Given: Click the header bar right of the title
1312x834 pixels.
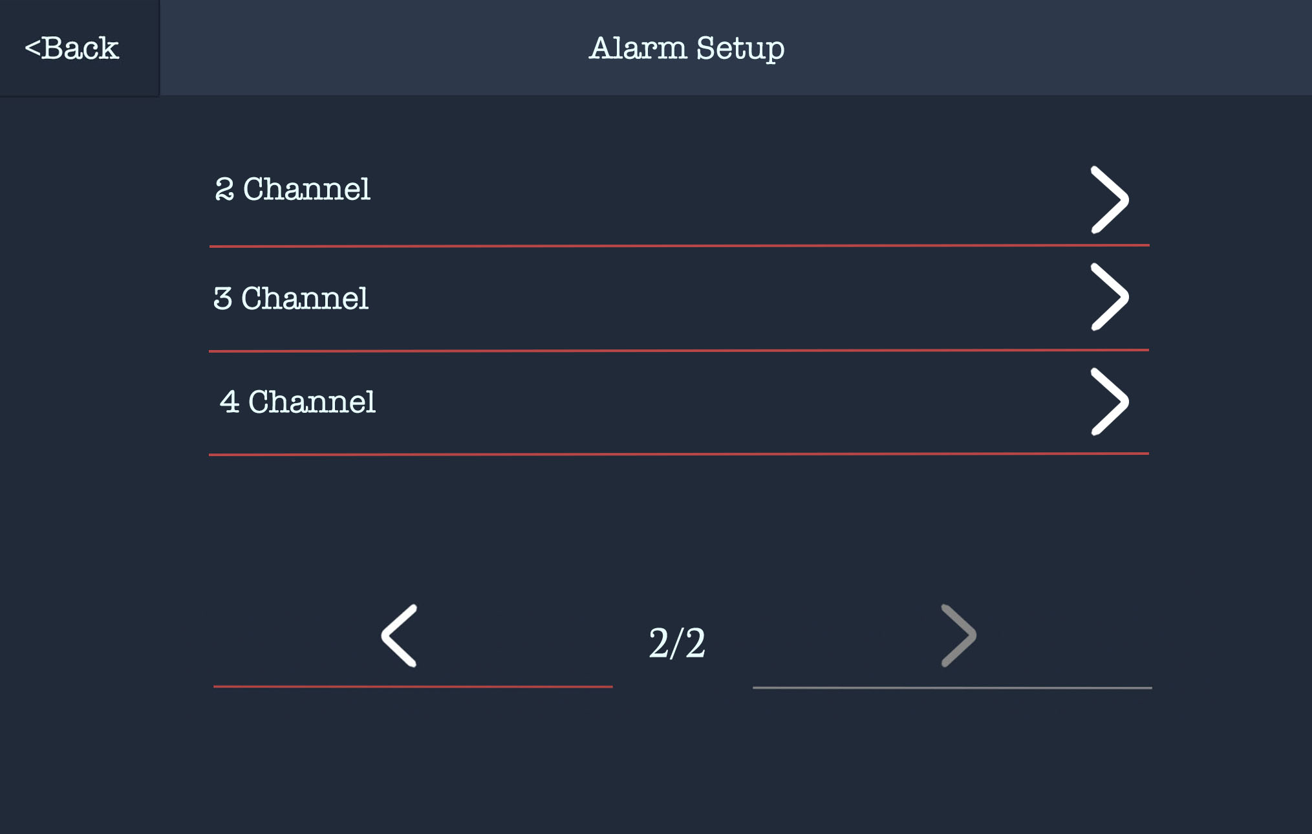Looking at the screenshot, I should click(x=1048, y=48).
